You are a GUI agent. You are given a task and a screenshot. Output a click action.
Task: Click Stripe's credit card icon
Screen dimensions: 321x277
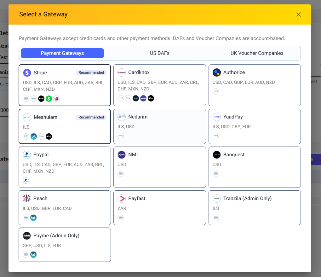26,99
